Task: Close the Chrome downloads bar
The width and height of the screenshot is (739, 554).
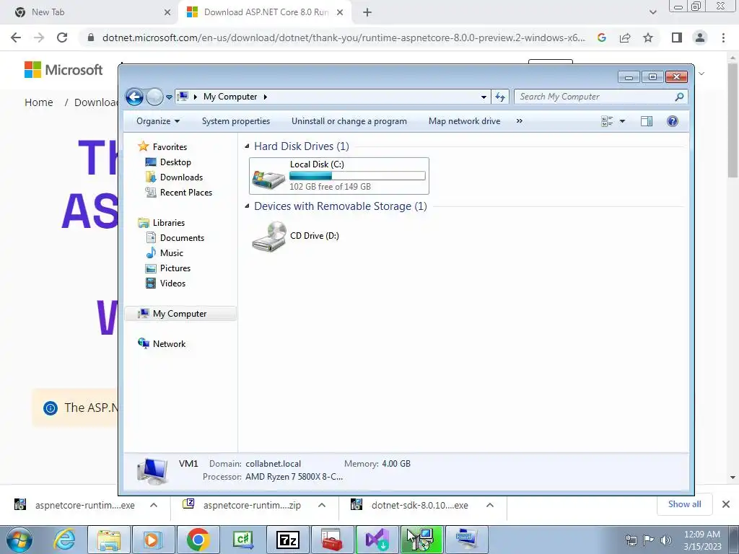Action: click(726, 504)
